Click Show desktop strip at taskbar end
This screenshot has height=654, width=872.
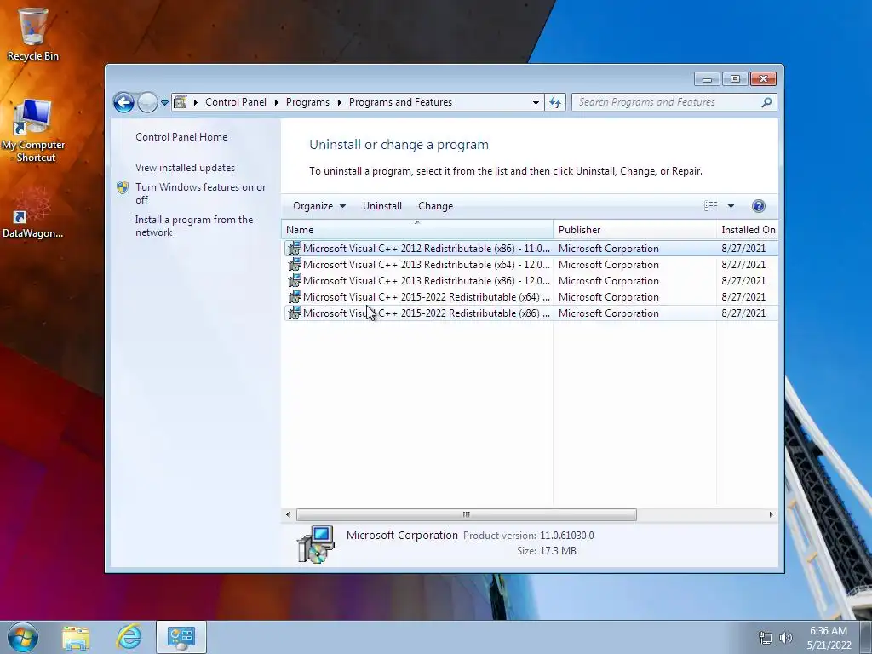(866, 637)
